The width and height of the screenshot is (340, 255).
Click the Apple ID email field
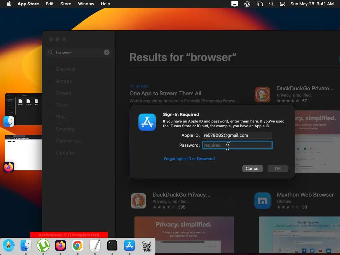point(237,135)
